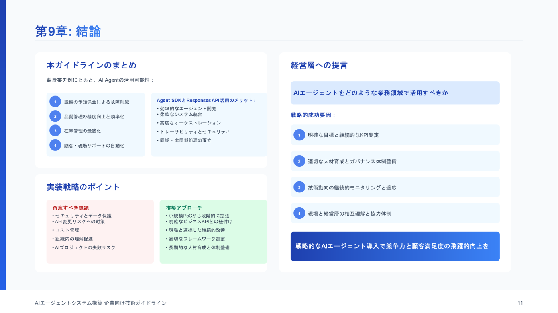558x313 pixels.
Task: Click heading Agent SDKとResponses API活用のメリット
Action: click(206, 100)
